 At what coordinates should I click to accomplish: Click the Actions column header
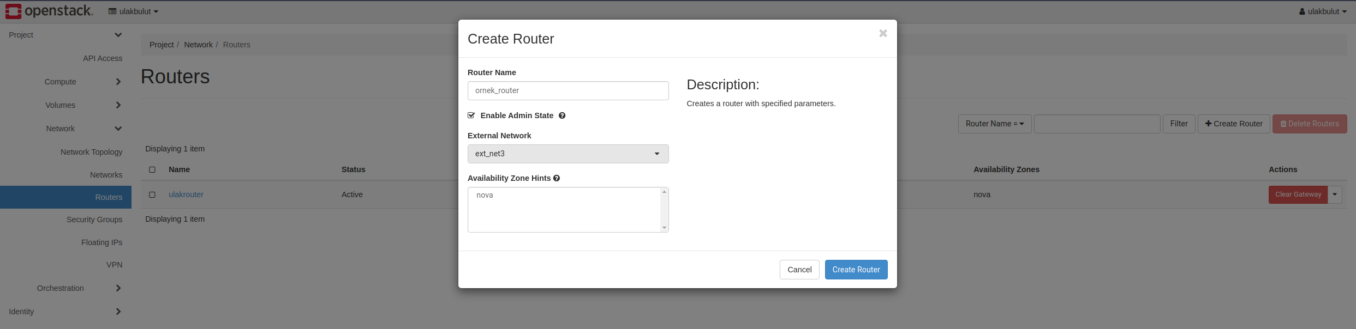[x=1283, y=169]
